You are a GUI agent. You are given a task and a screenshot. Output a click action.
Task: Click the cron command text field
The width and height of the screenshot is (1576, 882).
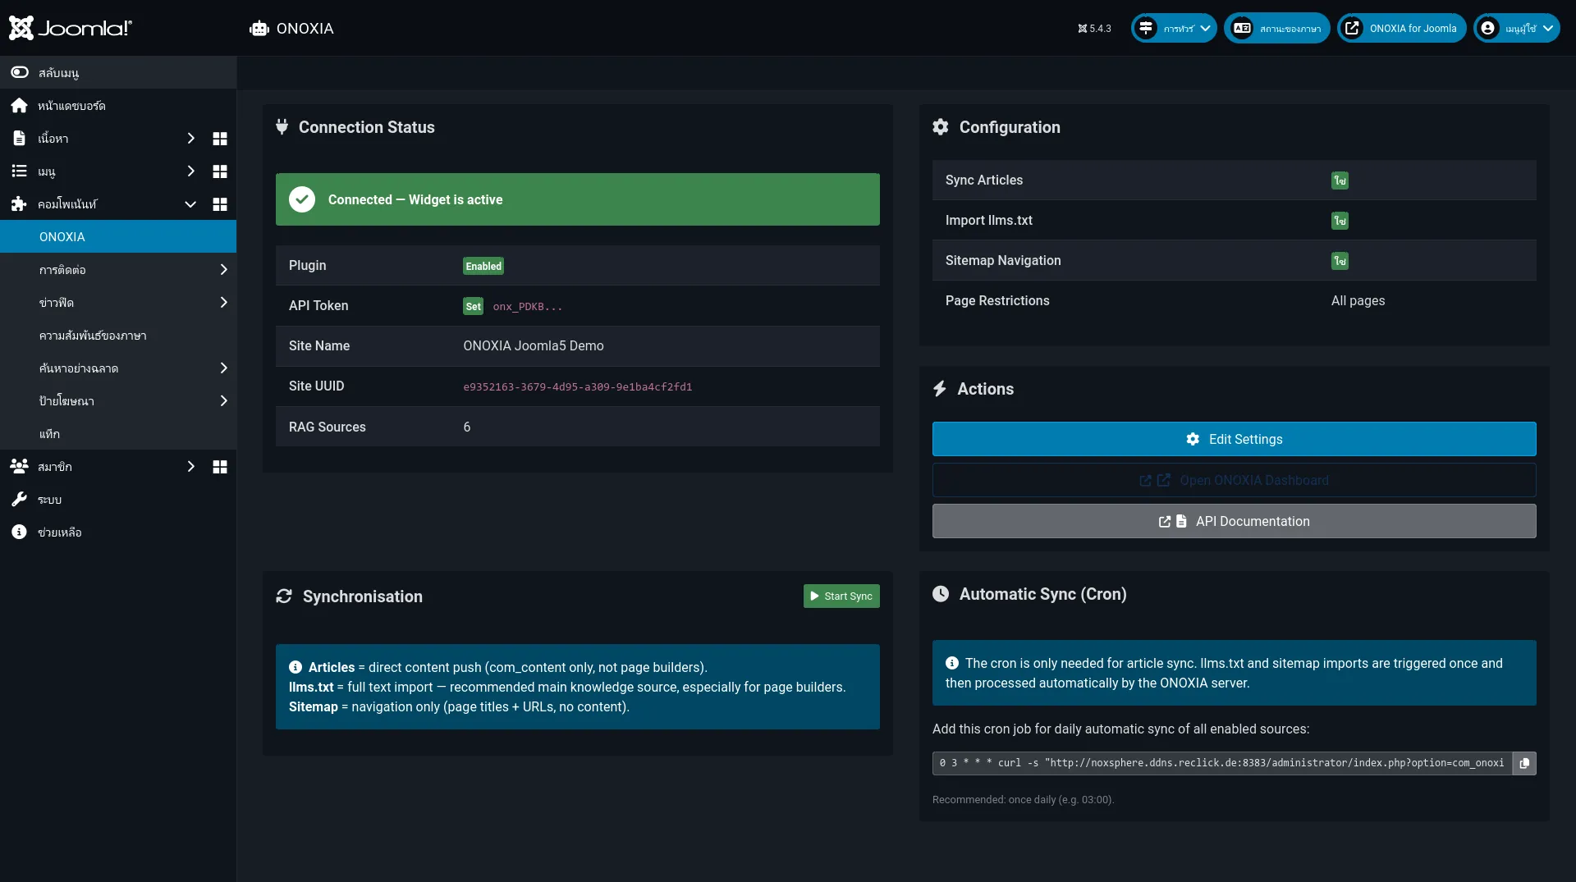tap(1222, 763)
